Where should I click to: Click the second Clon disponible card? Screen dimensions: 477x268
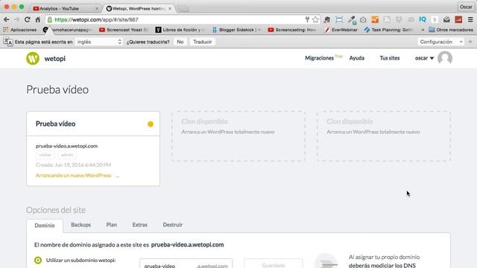384,136
